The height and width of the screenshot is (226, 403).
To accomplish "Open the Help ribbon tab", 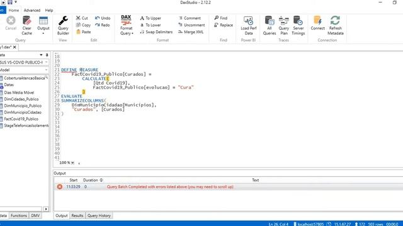I will (x=49, y=10).
